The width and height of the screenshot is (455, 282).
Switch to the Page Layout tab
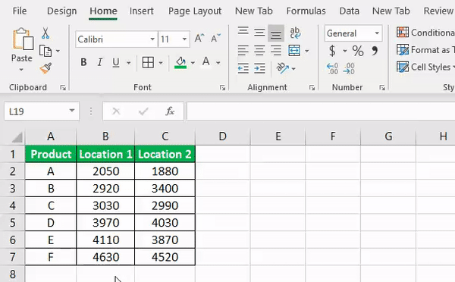pos(195,11)
